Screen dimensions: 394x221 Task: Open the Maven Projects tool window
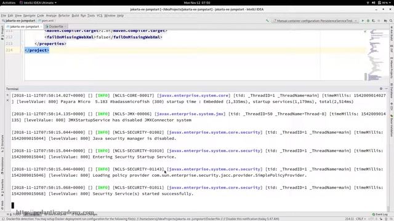pyautogui.click(x=392, y=68)
